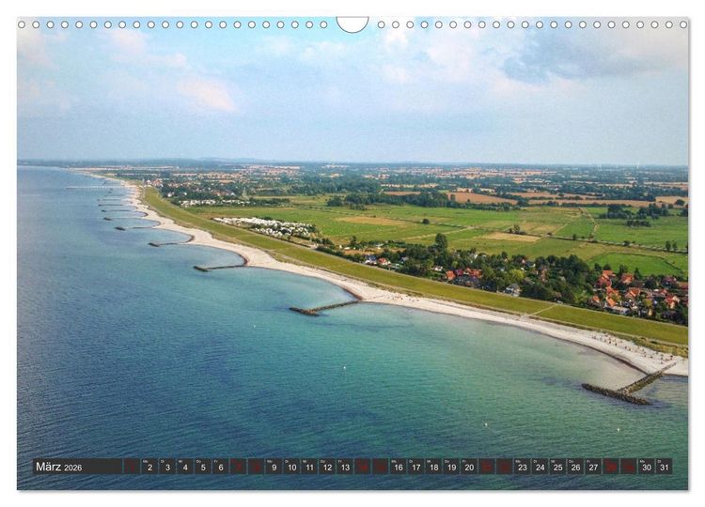Click day 16 in the calendar strip
Screen dimensions: 705x507
coord(399,466)
